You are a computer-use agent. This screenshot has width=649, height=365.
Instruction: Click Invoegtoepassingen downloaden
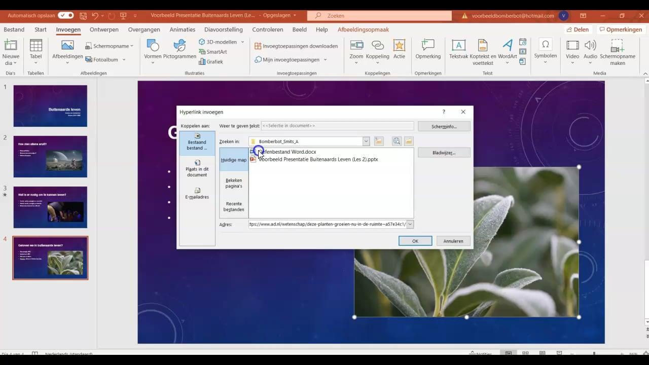pyautogui.click(x=296, y=46)
